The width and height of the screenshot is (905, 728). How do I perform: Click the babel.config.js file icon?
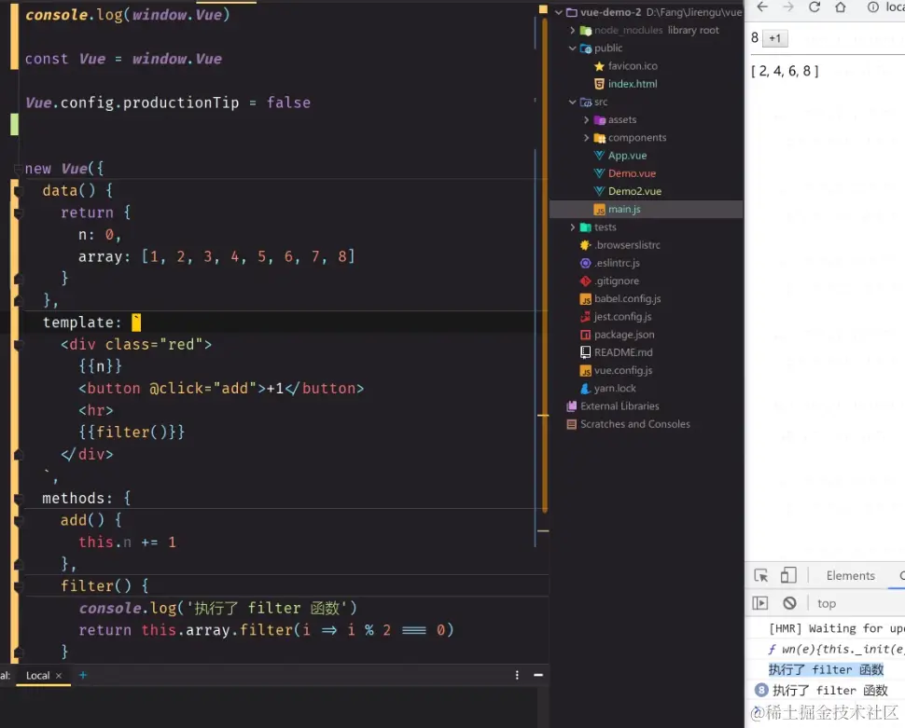(x=585, y=299)
